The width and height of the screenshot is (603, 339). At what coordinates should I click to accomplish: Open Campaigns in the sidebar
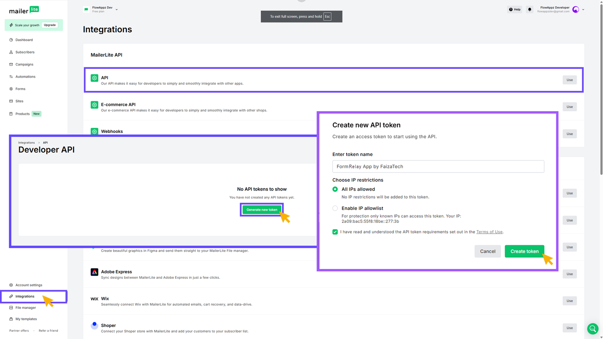(24, 64)
